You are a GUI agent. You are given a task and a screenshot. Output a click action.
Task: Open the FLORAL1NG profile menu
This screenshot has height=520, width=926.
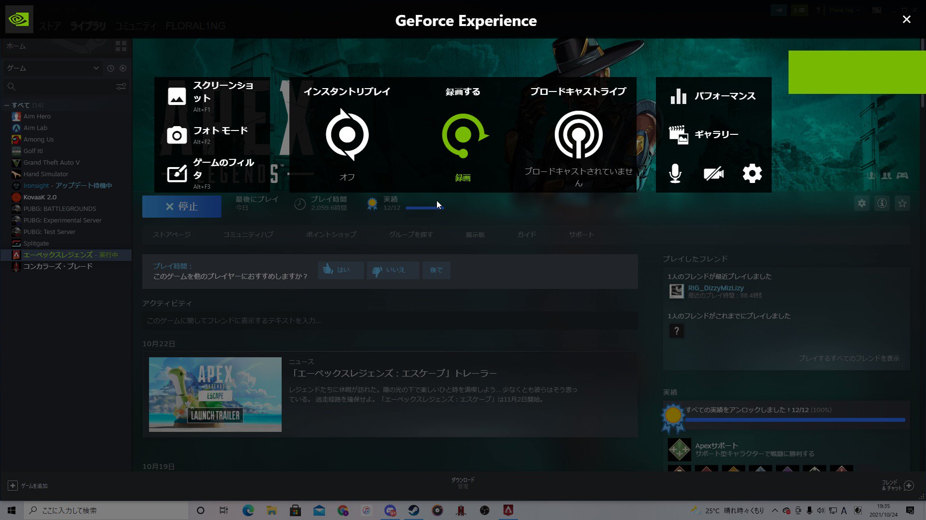point(195,26)
